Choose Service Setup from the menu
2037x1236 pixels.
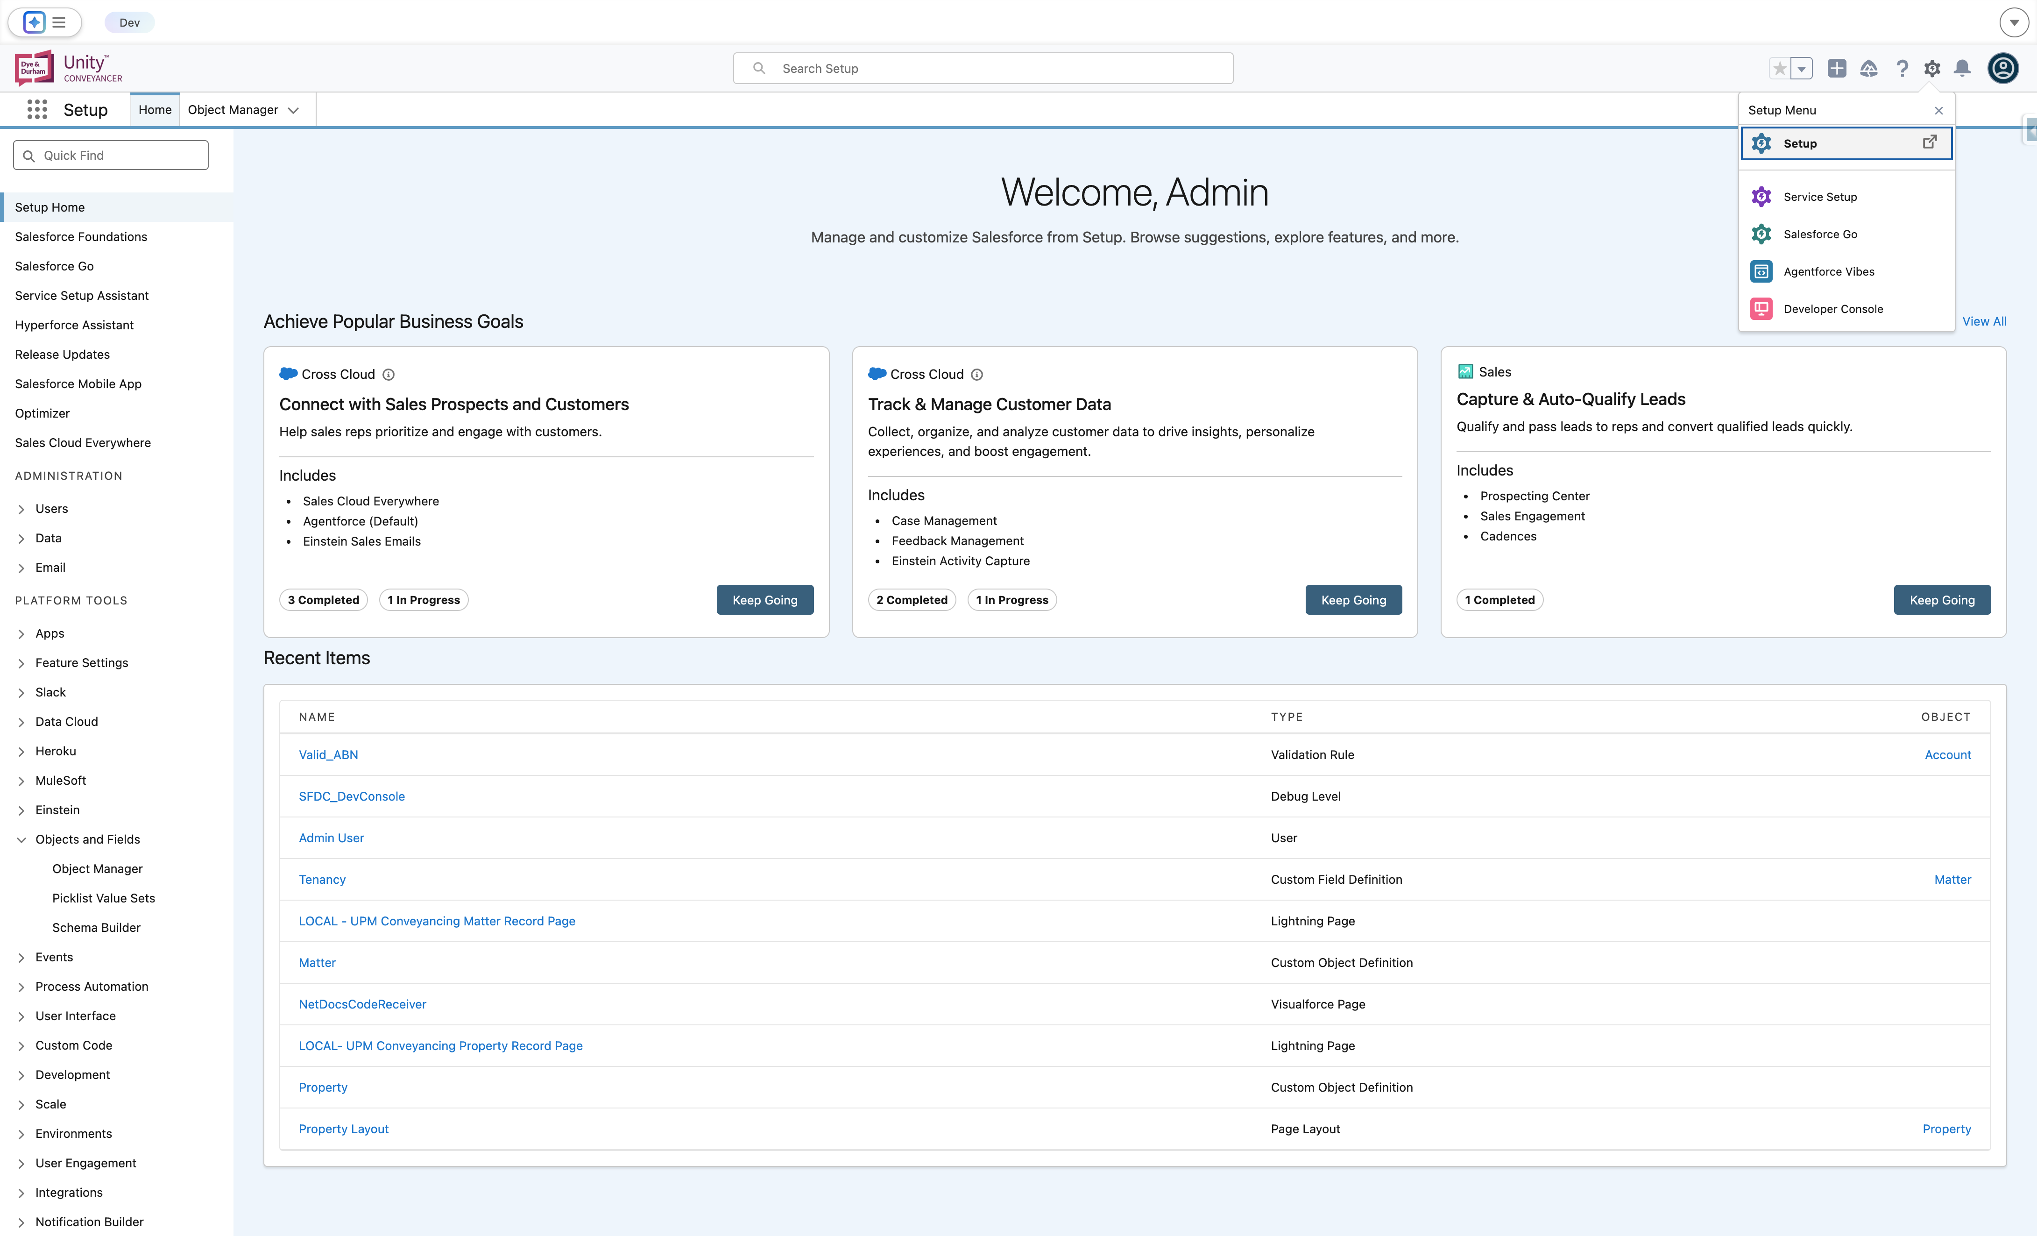[x=1846, y=197]
